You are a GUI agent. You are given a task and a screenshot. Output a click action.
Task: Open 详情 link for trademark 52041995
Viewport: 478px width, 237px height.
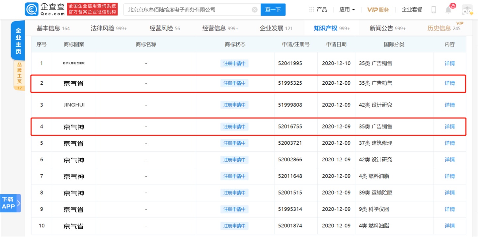pos(449,63)
